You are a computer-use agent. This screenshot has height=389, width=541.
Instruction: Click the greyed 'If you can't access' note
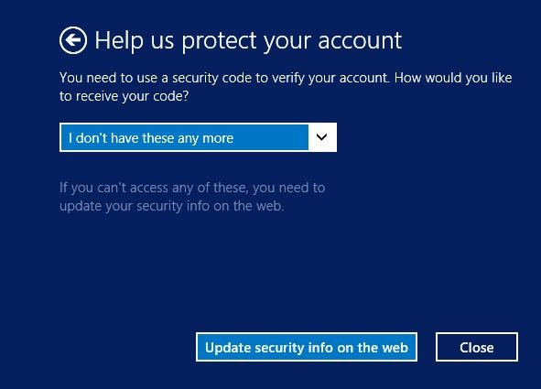coord(192,197)
